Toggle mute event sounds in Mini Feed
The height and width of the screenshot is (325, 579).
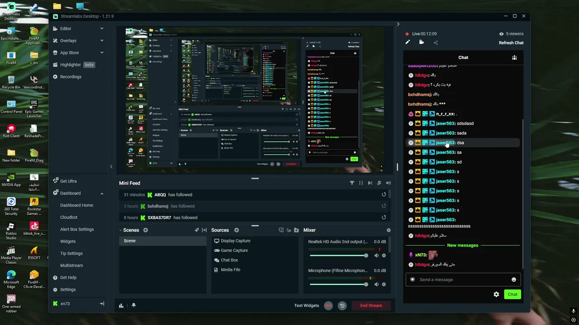pos(379,183)
